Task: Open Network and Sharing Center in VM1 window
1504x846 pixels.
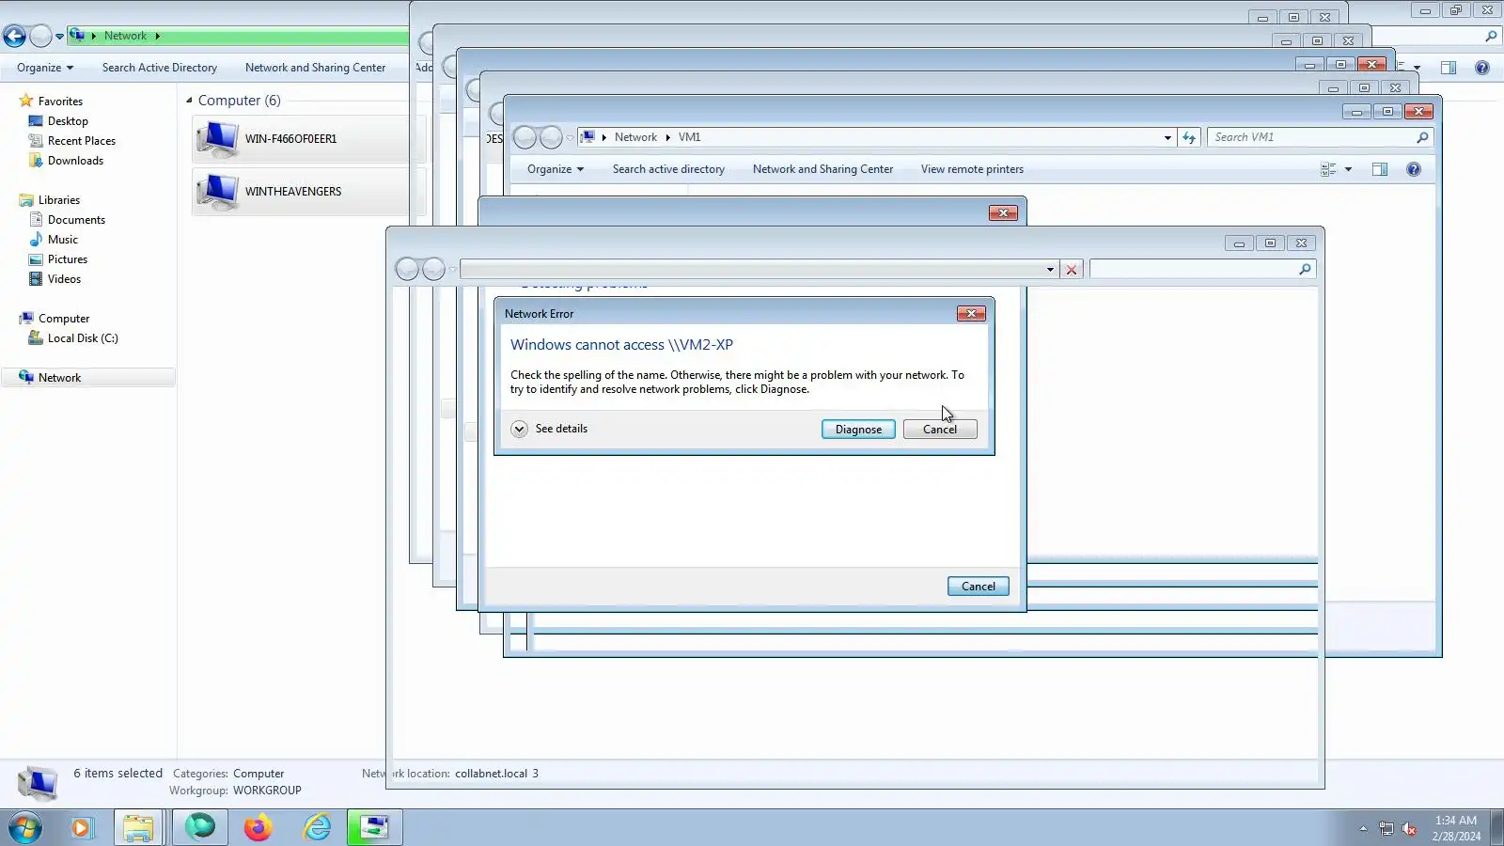Action: pos(822,169)
